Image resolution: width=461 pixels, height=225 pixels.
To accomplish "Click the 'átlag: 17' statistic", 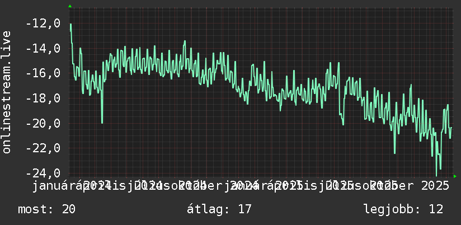I will point(219,209).
